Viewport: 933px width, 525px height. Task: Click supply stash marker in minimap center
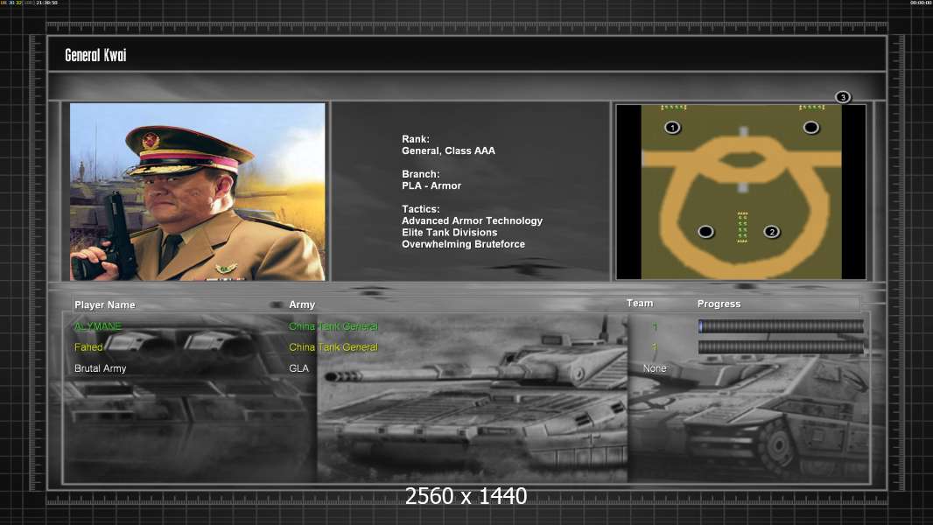pyautogui.click(x=742, y=227)
